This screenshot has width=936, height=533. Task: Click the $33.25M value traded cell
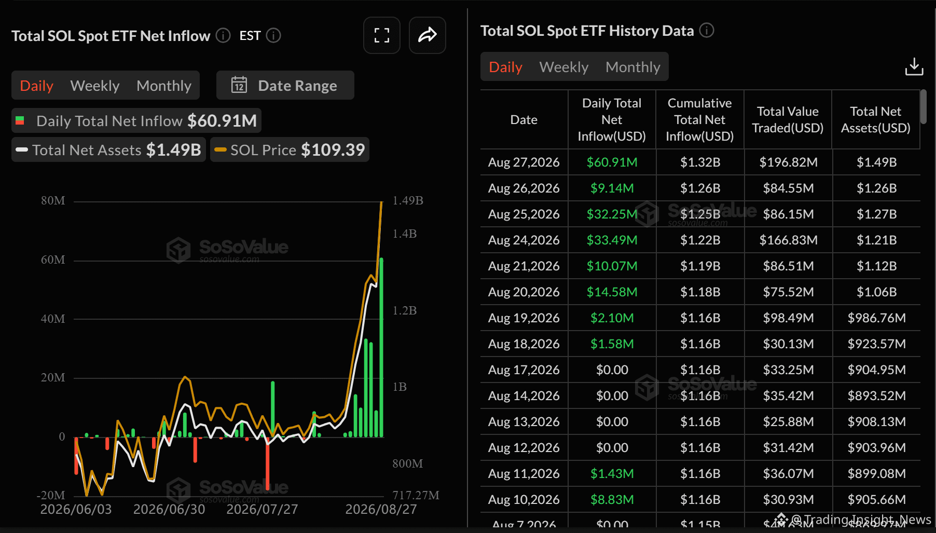coord(789,370)
